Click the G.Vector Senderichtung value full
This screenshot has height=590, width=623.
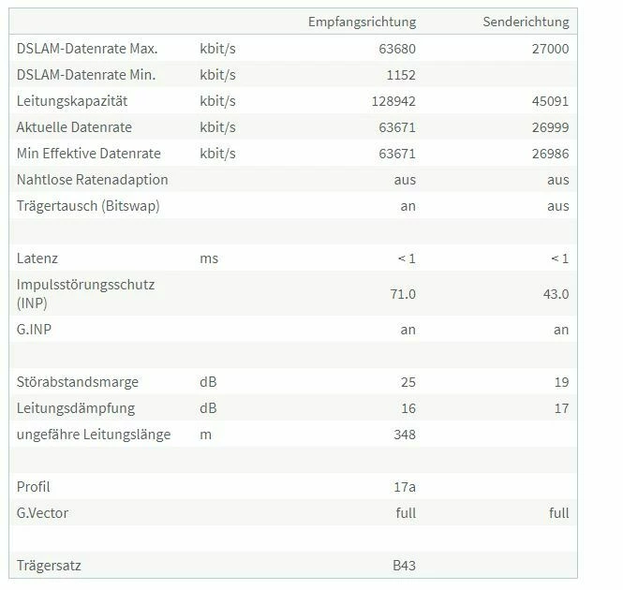tap(559, 513)
